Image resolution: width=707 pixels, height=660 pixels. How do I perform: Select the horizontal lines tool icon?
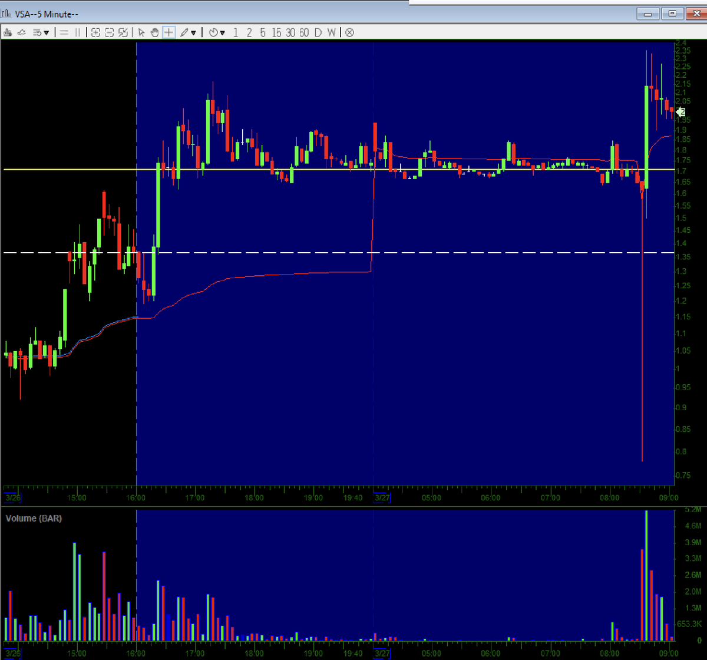tap(64, 32)
